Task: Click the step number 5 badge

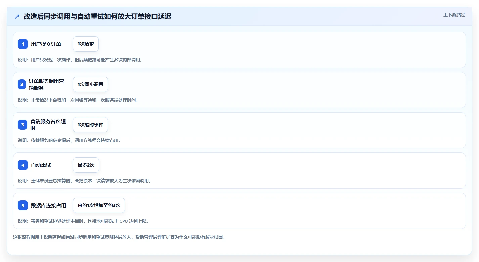Action: (23, 205)
